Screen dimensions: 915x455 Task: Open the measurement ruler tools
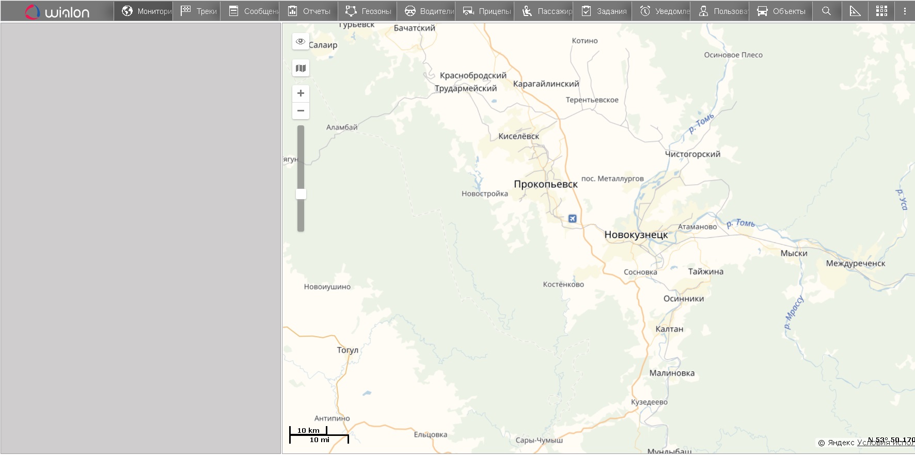(x=855, y=11)
